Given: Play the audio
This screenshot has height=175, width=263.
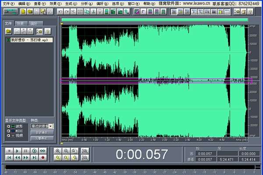Looking at the screenshot, I should pyautogui.click(x=18, y=151).
